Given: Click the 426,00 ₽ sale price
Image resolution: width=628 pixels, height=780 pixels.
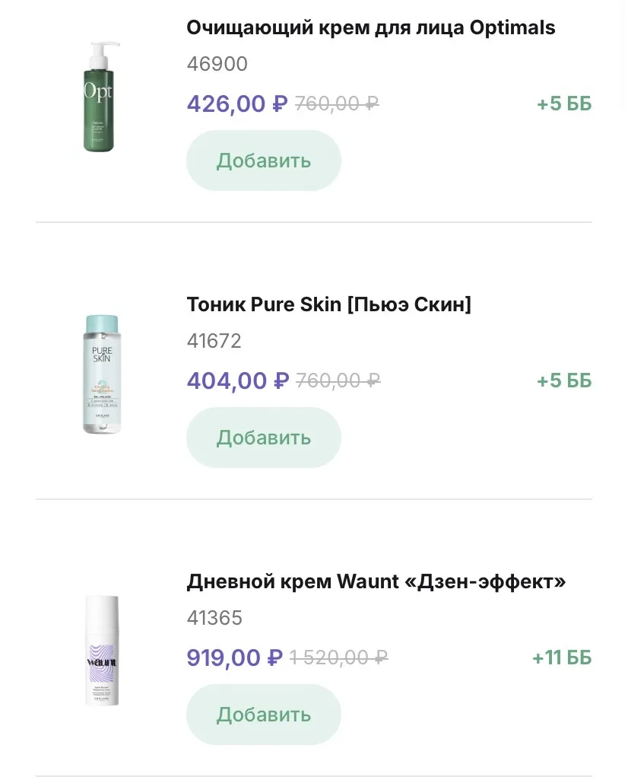Looking at the screenshot, I should (x=237, y=103).
